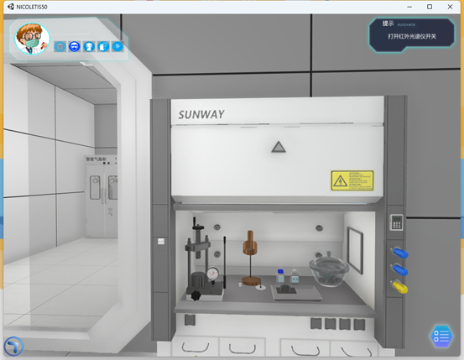The height and width of the screenshot is (360, 464).
Task: Toggle the upper blue valve handle
Action: [x=399, y=253]
